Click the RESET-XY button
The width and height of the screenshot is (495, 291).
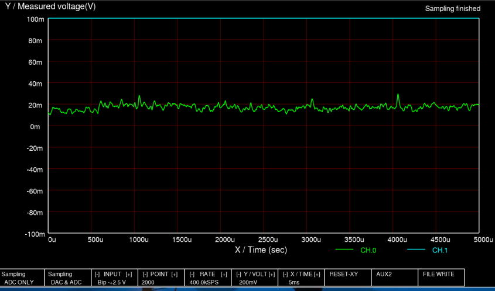(348, 278)
